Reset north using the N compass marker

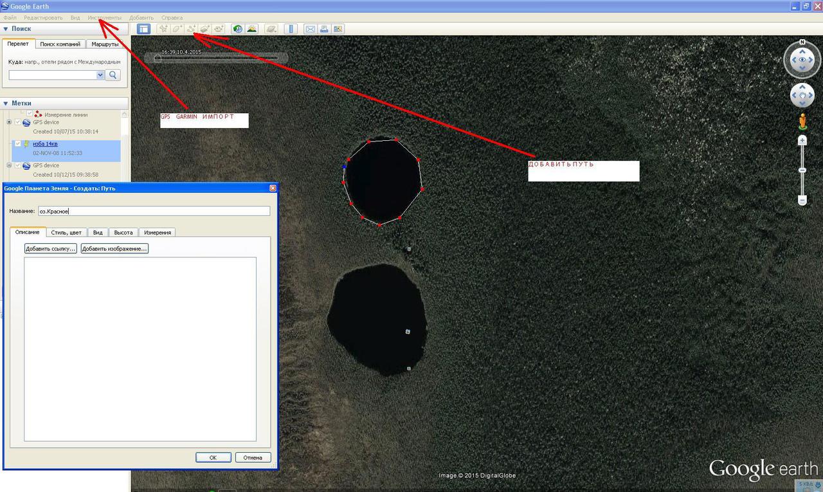[x=802, y=42]
